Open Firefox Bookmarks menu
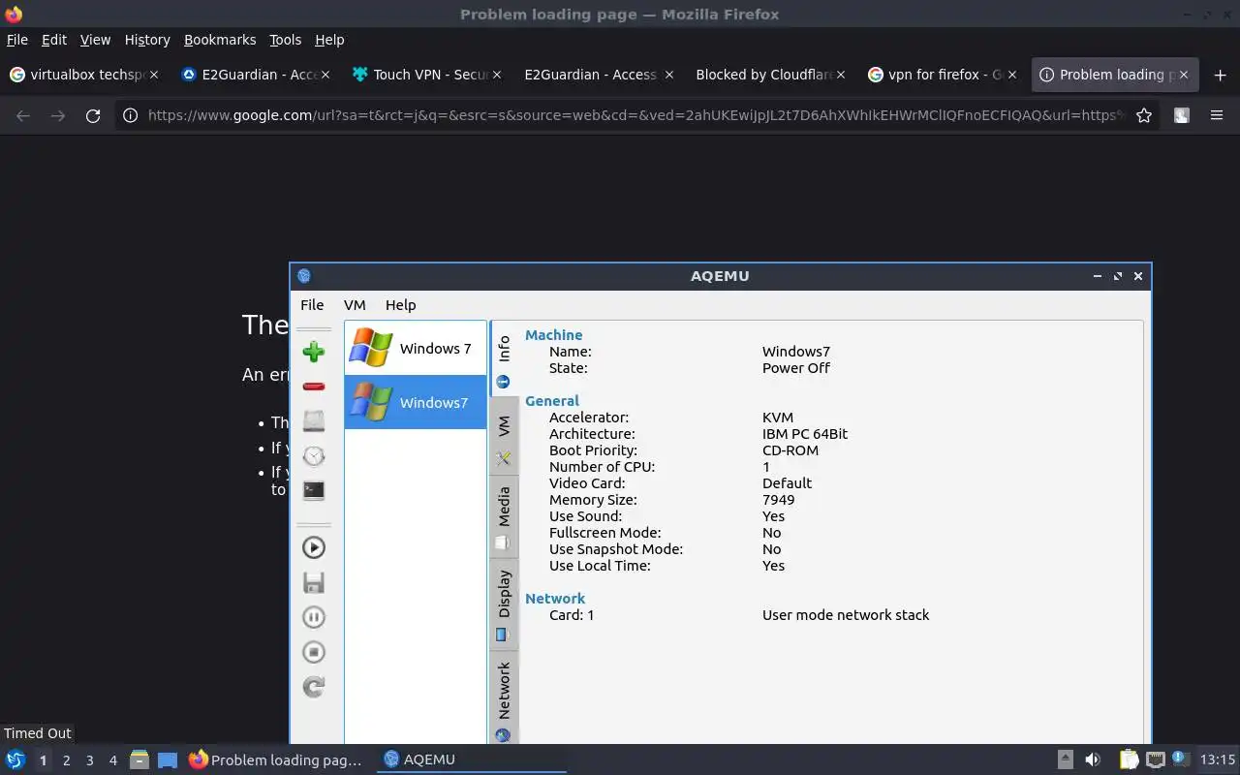 point(220,40)
